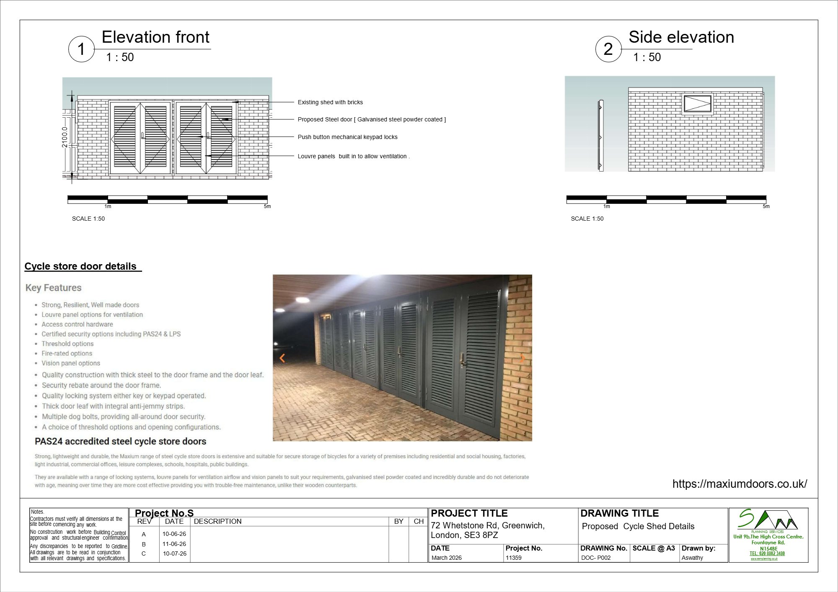This screenshot has width=838, height=592.
Task: Click '1 : 50' under Elevation front
Action: (120, 57)
